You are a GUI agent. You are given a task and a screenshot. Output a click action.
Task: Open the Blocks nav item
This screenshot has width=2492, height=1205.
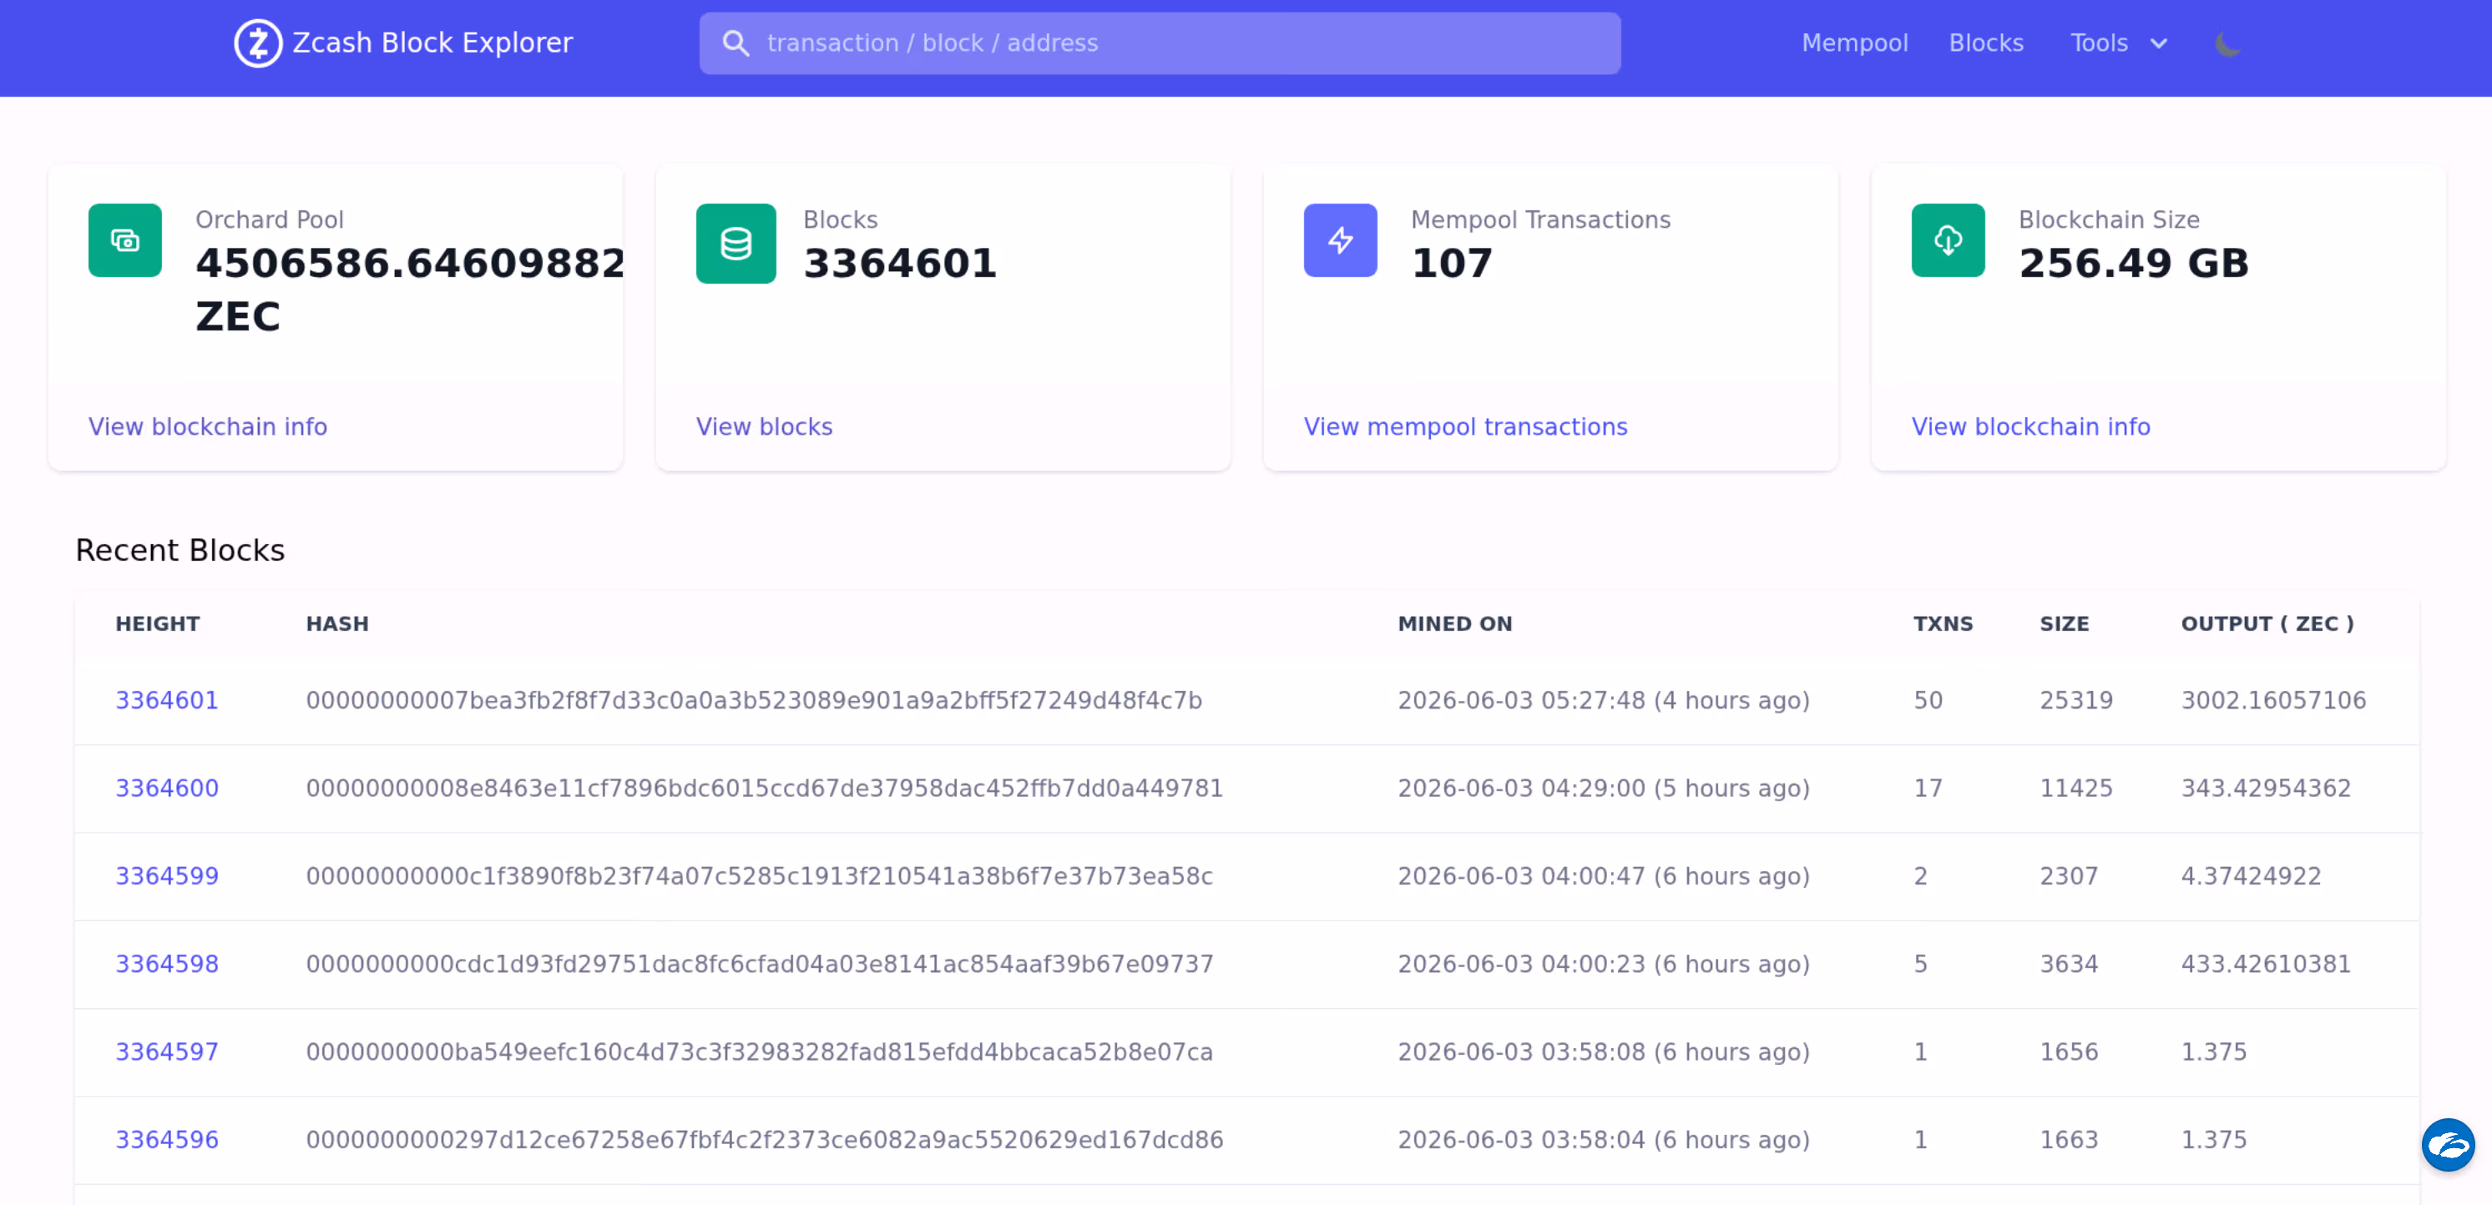[x=1985, y=43]
